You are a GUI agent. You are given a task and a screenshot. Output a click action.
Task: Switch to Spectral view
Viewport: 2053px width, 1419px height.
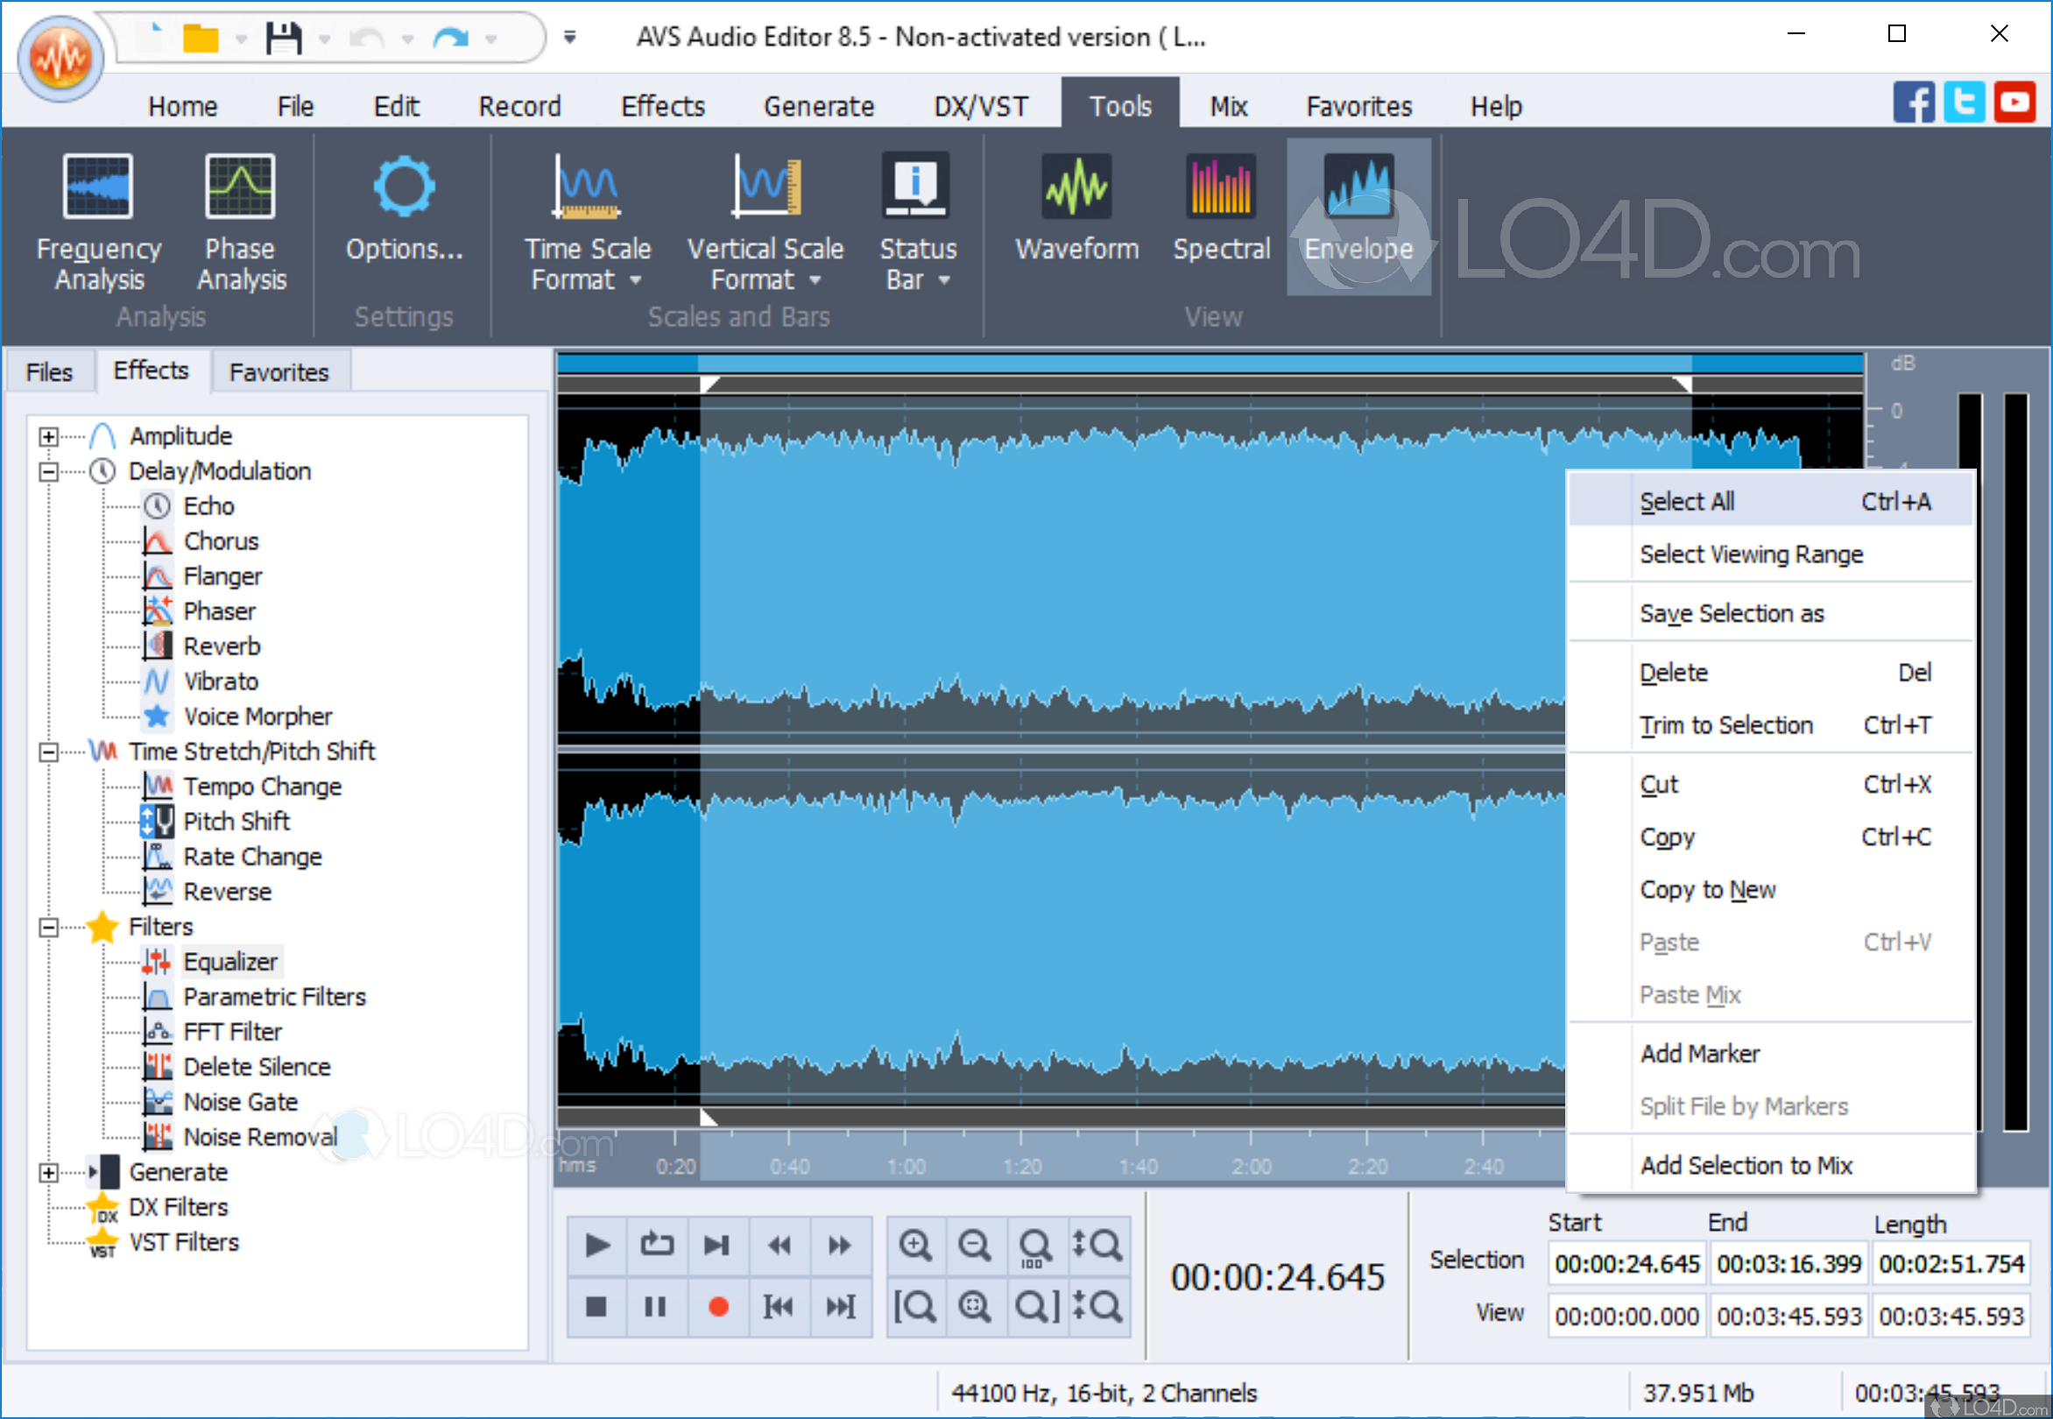point(1221,214)
